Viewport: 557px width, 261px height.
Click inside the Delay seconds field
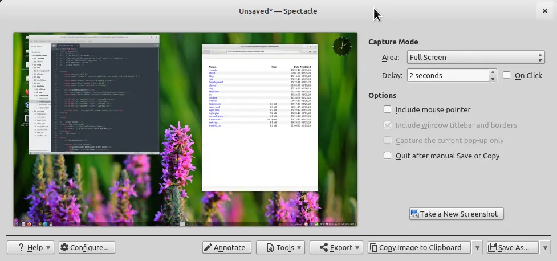[445, 75]
